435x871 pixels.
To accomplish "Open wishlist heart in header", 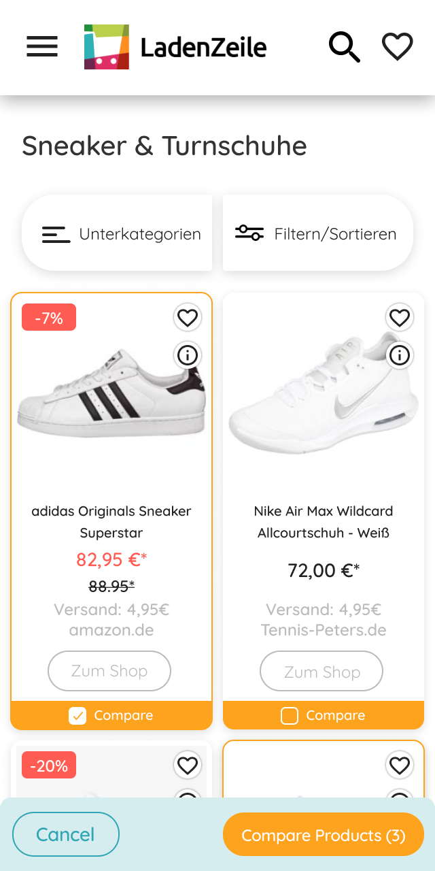I will click(397, 47).
